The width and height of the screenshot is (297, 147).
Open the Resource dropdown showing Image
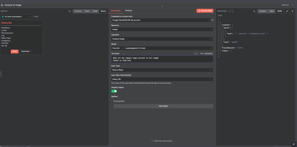[162, 29]
